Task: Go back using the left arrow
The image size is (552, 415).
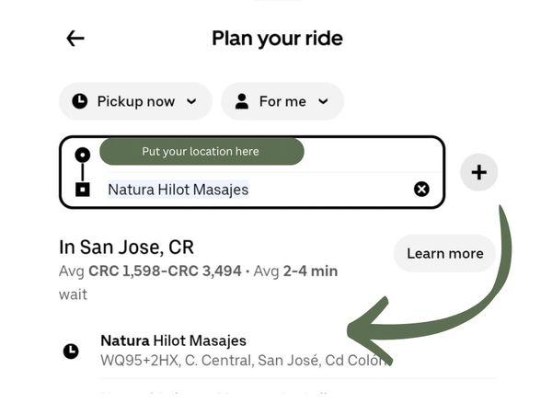Action: pyautogui.click(x=75, y=39)
